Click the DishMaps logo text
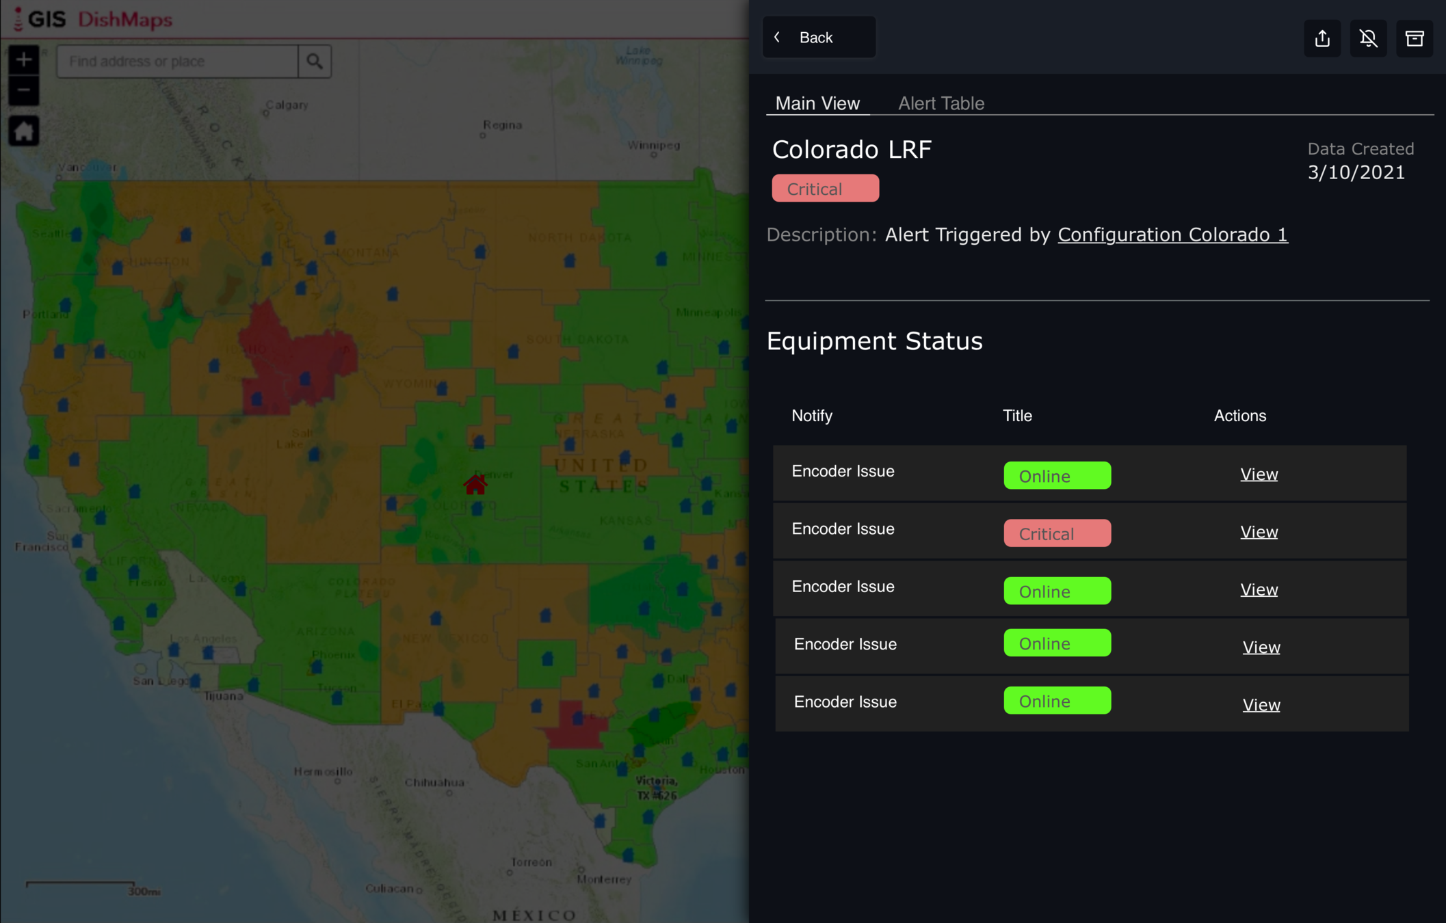This screenshot has width=1446, height=923. (124, 19)
